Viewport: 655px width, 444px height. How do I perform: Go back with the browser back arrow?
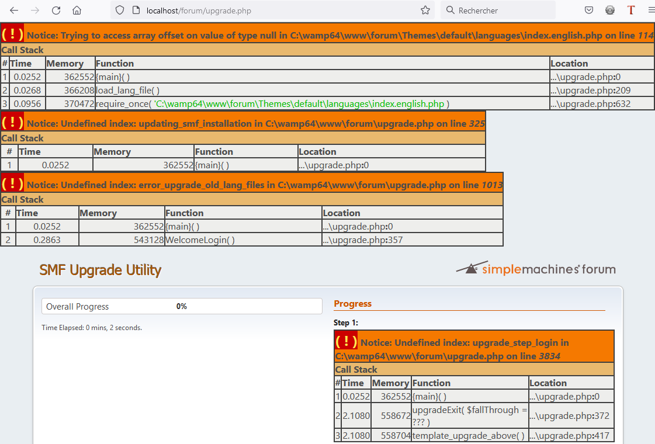[14, 11]
